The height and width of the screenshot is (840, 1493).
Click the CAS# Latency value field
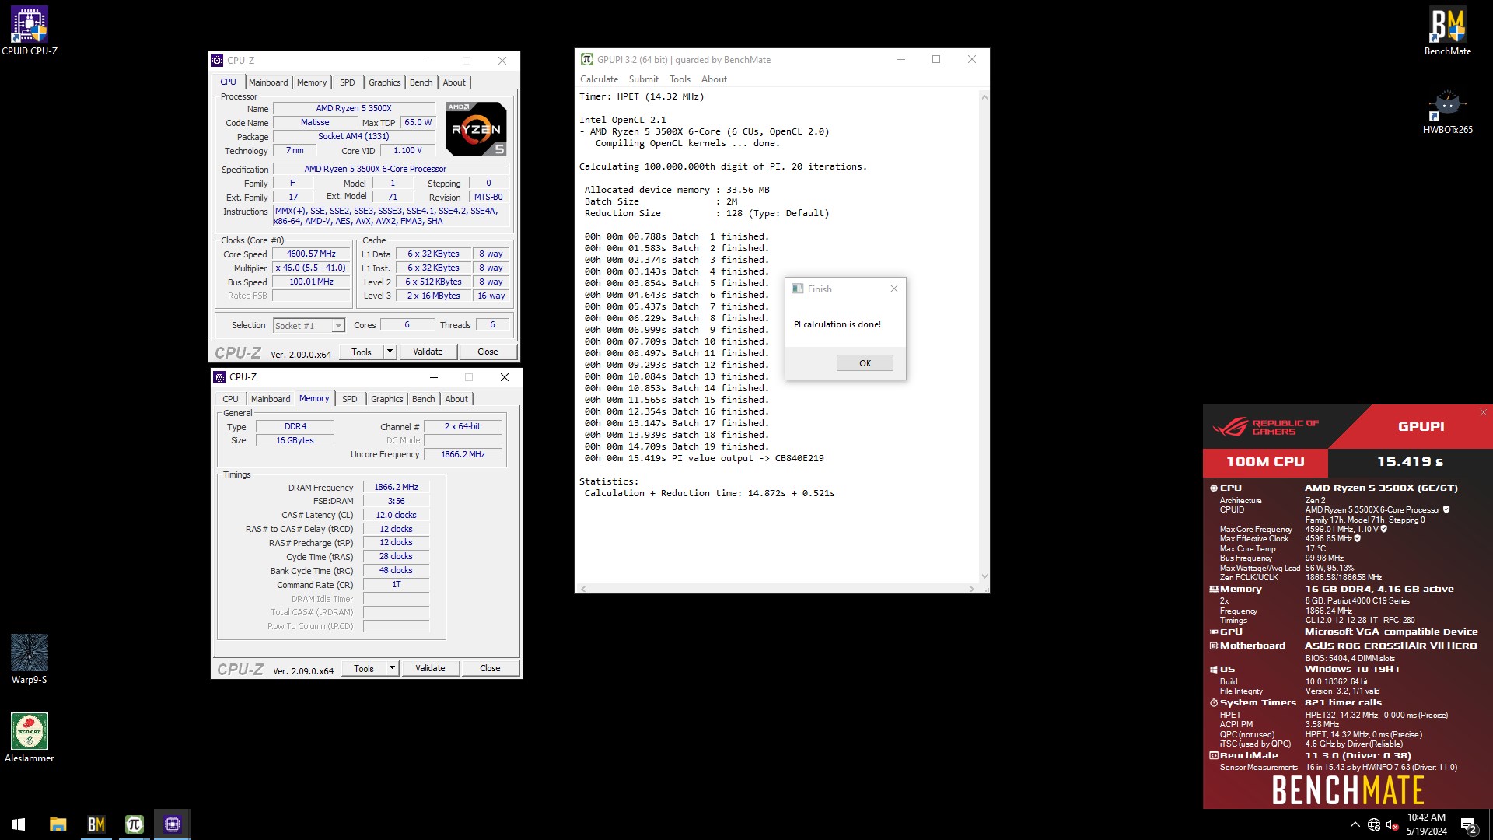396,515
